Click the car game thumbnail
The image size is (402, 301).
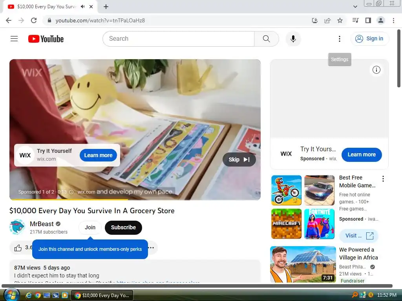[x=319, y=190]
